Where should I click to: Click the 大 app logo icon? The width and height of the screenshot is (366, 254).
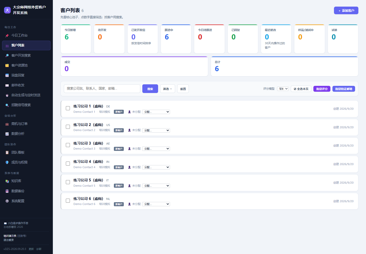[7, 10]
